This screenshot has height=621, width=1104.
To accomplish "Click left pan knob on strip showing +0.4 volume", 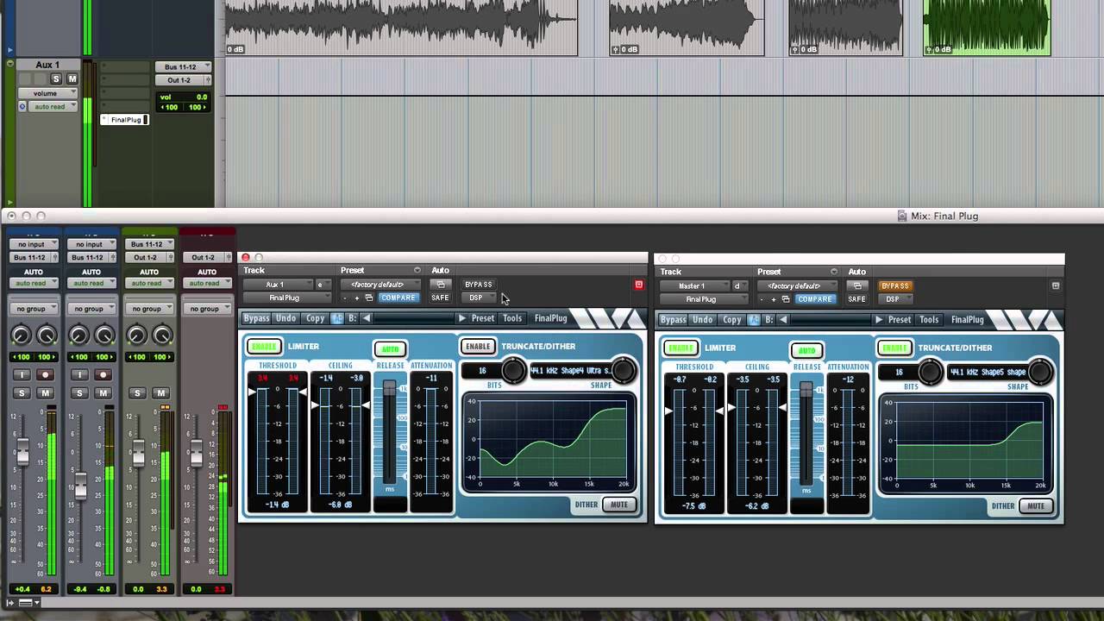I will [x=21, y=336].
